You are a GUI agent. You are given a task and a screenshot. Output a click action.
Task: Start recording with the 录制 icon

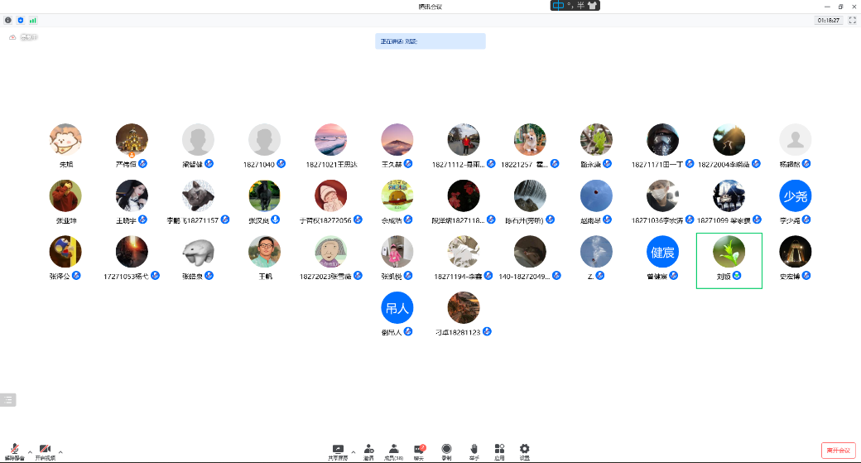point(446,450)
